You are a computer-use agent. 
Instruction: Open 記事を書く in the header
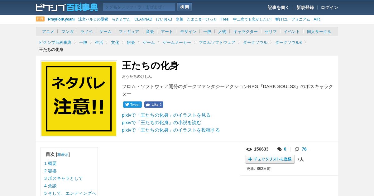point(278,7)
